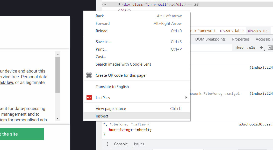Click the scroll down arrow on consent dialog
The height and width of the screenshot is (150, 273).
click(x=58, y=119)
